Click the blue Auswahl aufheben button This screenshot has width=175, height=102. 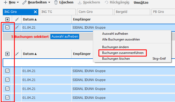coord(65,37)
